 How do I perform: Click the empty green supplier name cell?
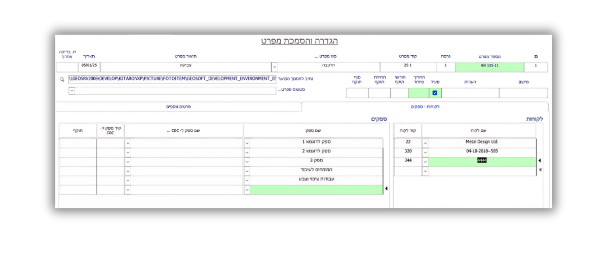click(x=317, y=190)
